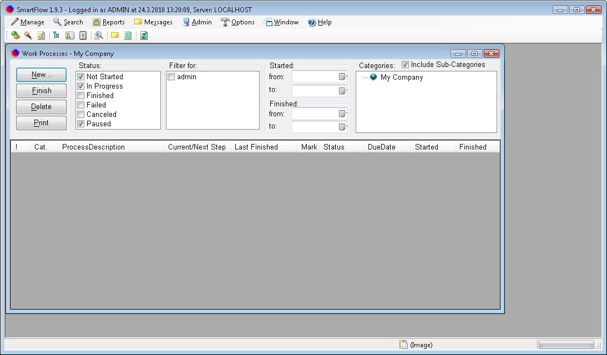Click the New button

(x=41, y=74)
